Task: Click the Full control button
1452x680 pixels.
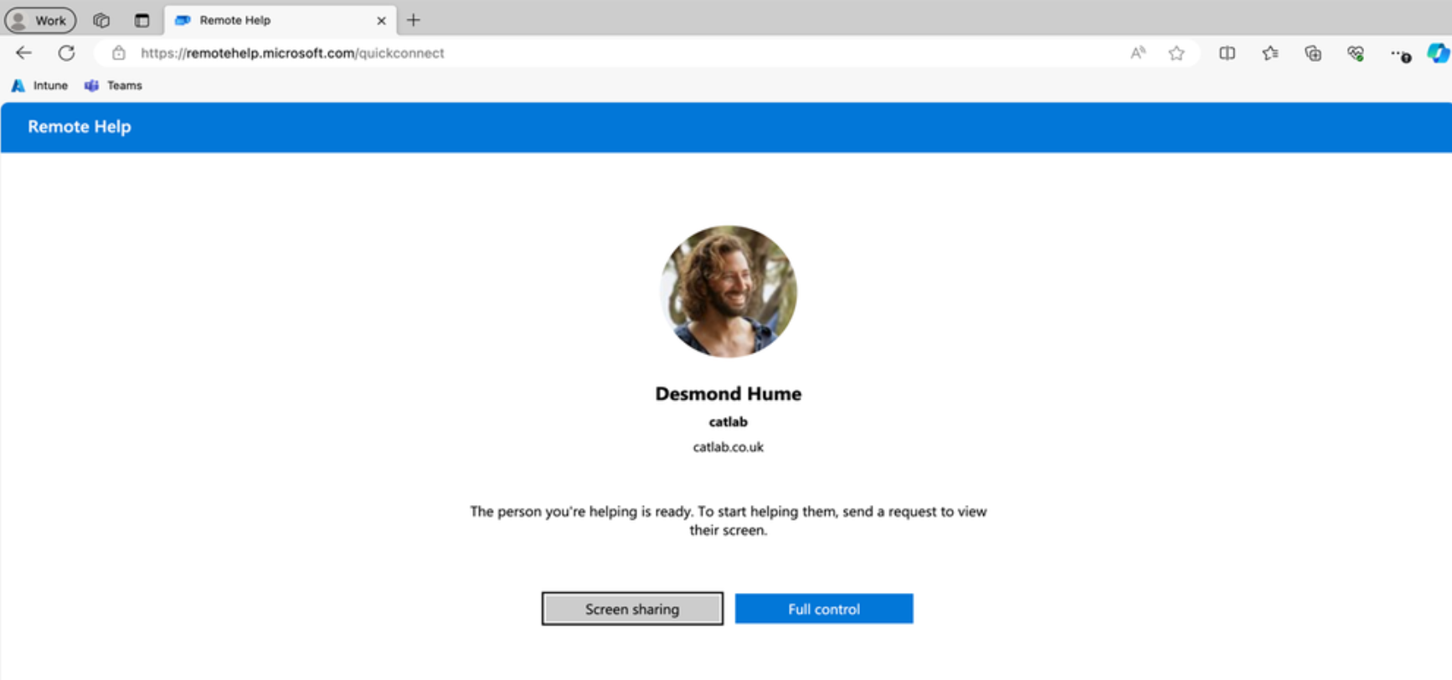Action: (823, 609)
